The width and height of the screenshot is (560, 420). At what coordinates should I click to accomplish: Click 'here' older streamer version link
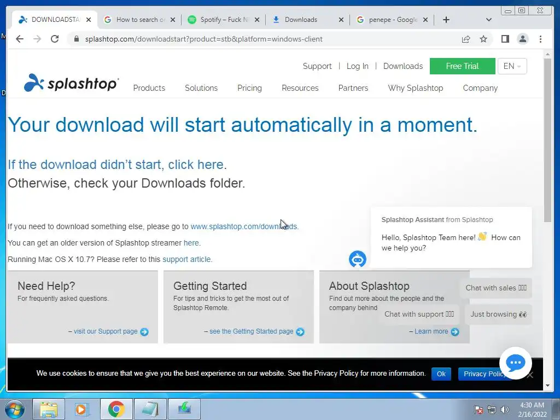tap(191, 243)
